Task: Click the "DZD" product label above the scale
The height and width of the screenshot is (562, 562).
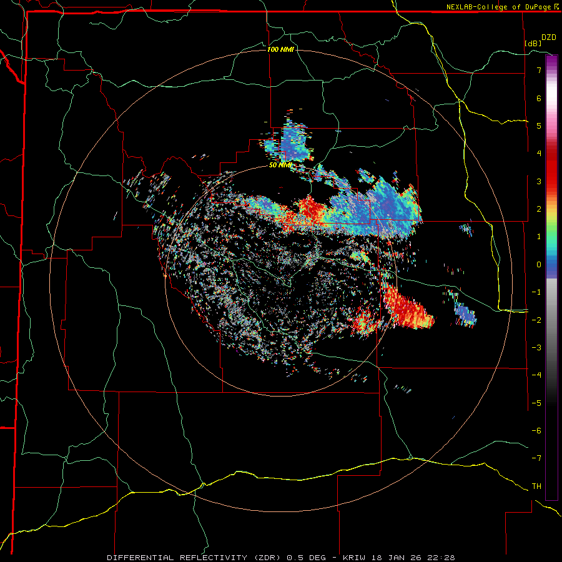Action: click(x=549, y=37)
